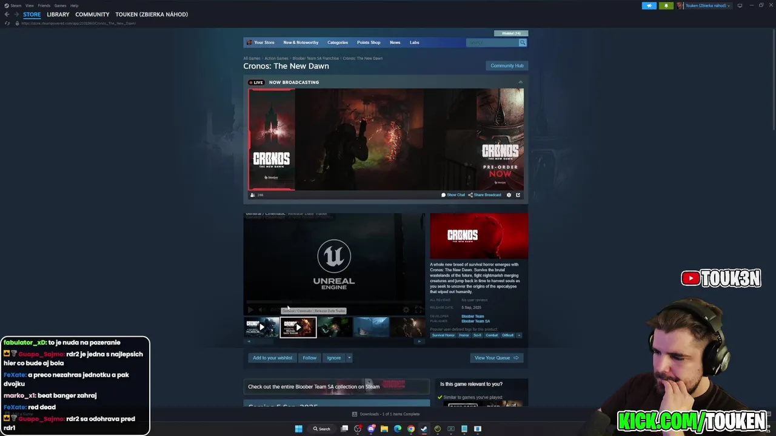Open File Explorer from taskbar
776x436 pixels.
pyautogui.click(x=384, y=429)
